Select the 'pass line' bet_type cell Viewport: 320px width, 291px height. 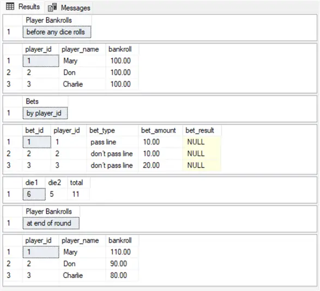click(x=113, y=142)
